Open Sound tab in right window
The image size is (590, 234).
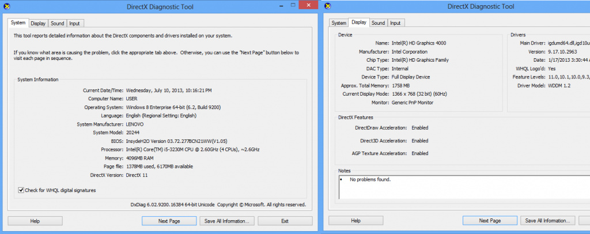(x=378, y=23)
